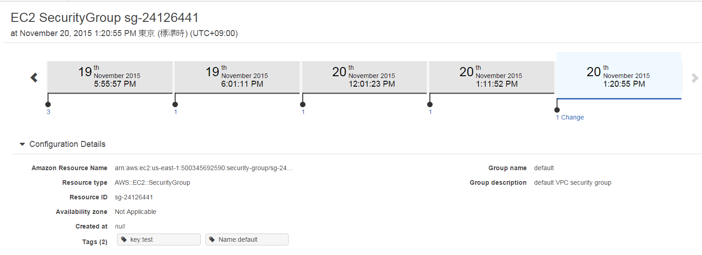702x255 pixels.
Task: Click the change count under 6:01:11 PM
Action: pyautogui.click(x=175, y=112)
